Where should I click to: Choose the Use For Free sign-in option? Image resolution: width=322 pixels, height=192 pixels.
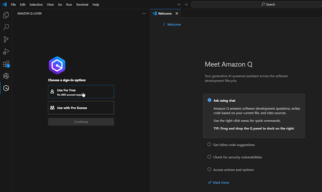[81, 92]
